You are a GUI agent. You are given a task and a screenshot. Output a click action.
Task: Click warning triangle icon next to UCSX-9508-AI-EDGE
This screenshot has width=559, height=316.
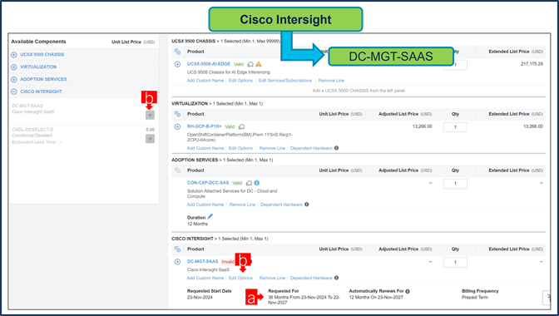[259, 64]
